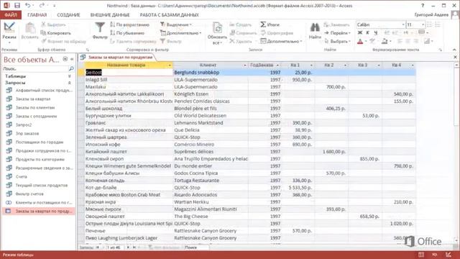Click the Заменить (Replace) button
Image resolution: width=460 pixels, height=259 pixels.
(337, 24)
